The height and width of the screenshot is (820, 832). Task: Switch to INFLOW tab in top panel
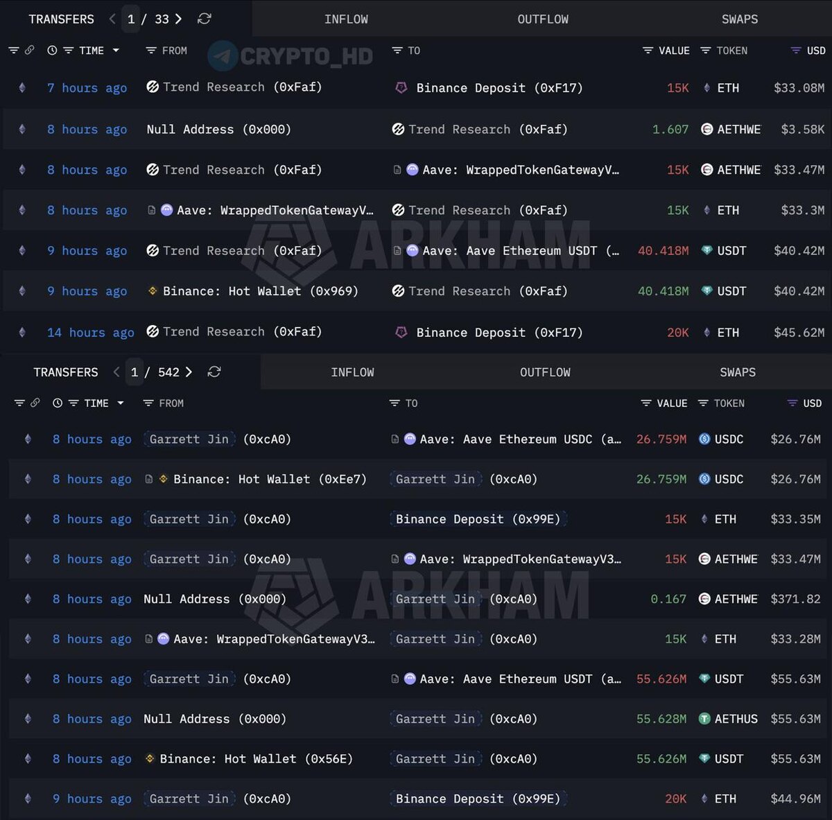[346, 19]
